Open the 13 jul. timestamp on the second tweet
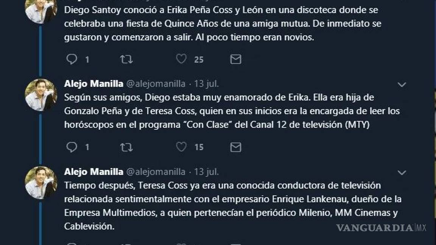Viewport: 436px width, 245px height. point(207,84)
